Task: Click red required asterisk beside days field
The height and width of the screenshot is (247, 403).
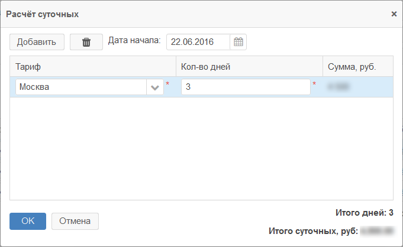Action: click(x=314, y=84)
